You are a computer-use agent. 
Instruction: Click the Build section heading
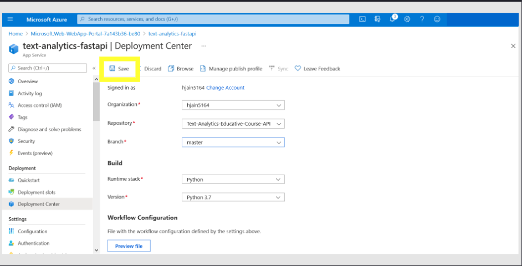[115, 163]
